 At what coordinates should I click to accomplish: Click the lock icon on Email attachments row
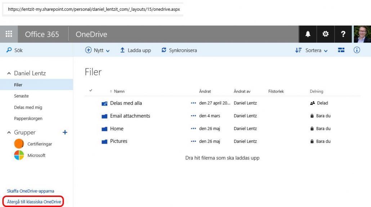point(312,116)
